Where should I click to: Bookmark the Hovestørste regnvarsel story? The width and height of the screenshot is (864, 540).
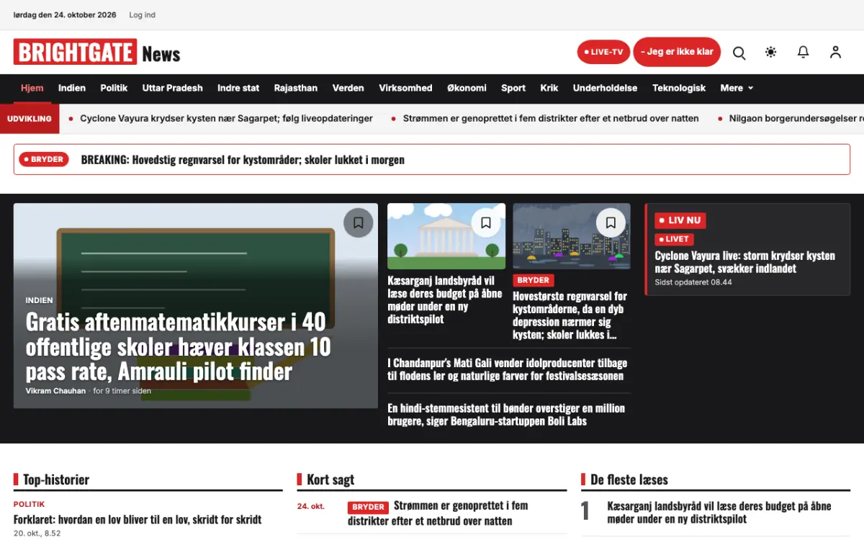tap(611, 222)
